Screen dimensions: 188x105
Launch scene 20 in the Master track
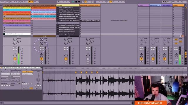pyautogui.click(x=174, y=14)
